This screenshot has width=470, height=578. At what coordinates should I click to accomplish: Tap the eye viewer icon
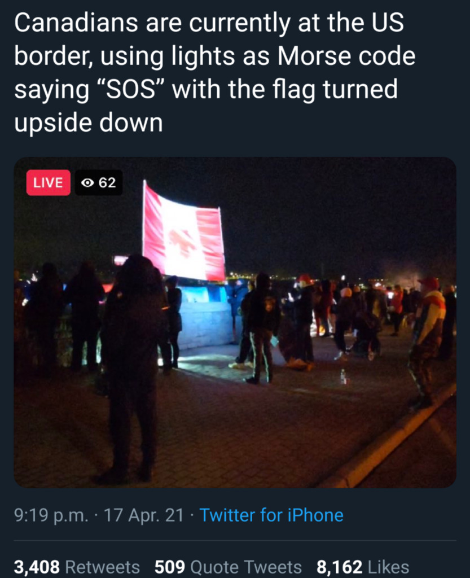pos(87,183)
